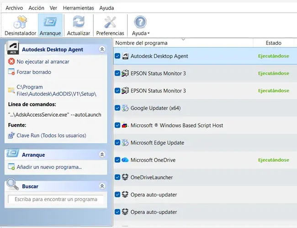
Task: Click the first EPSON Status Monitor 3 printer icon
Action: (125, 73)
